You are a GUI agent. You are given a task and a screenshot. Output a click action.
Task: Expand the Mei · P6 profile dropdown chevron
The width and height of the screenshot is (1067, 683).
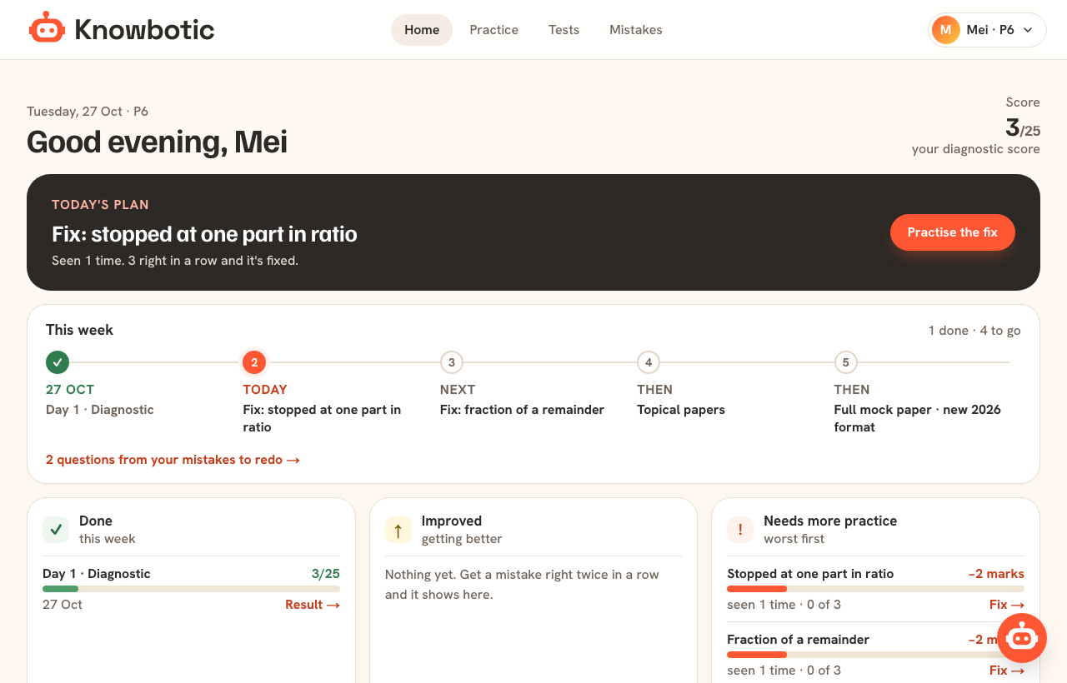click(1028, 30)
